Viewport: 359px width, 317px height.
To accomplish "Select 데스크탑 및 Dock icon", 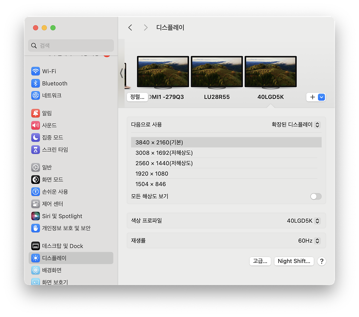I will 36,246.
